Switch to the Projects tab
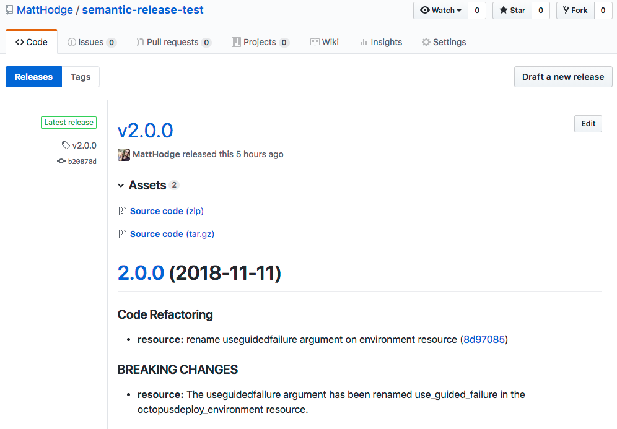Screen dimensions: 617x429 [x=260, y=42]
